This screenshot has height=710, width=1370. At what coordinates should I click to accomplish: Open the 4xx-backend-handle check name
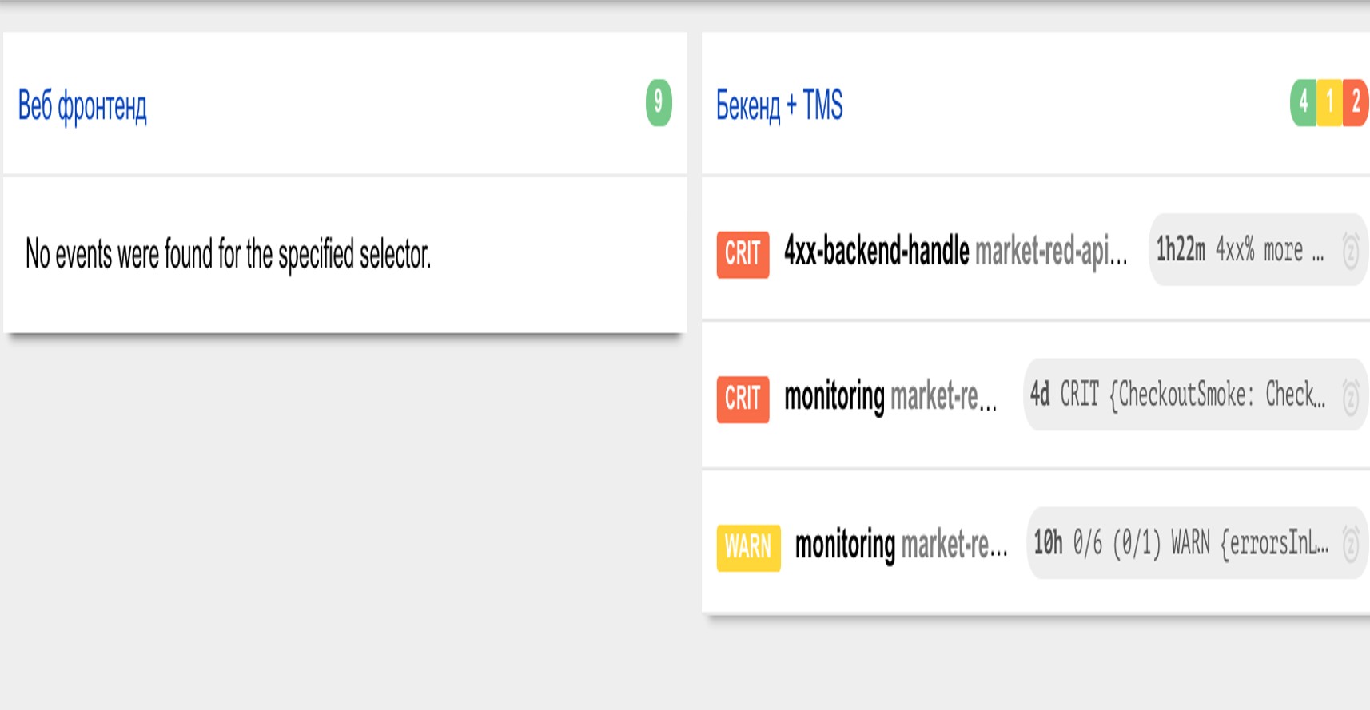(876, 252)
